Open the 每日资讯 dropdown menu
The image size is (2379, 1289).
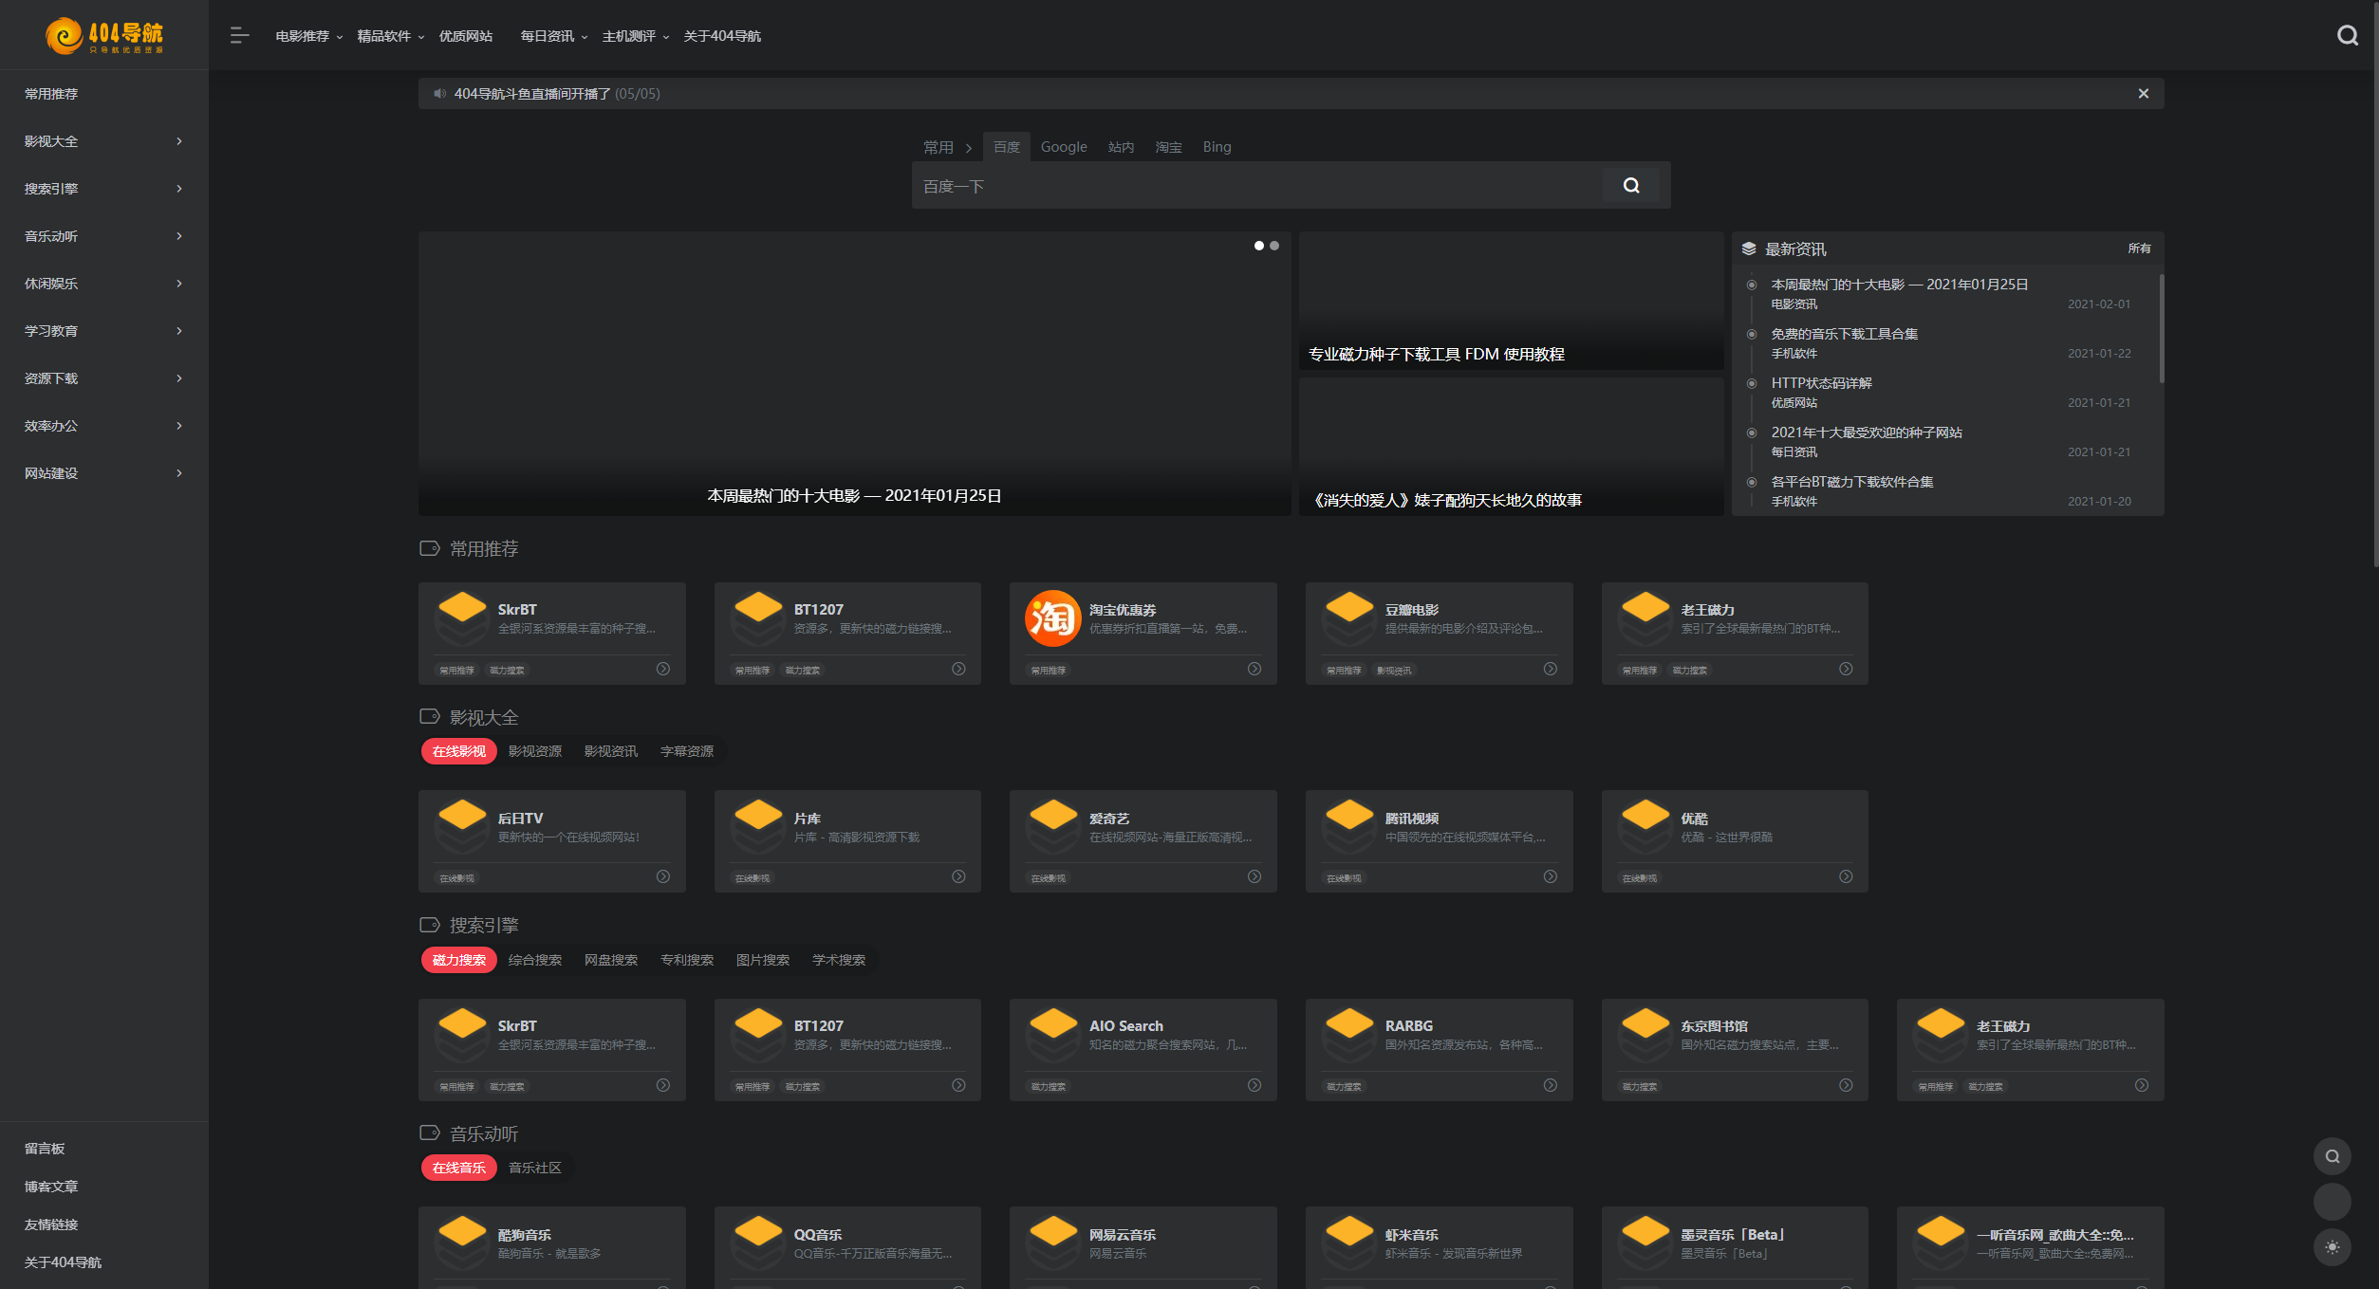coord(553,36)
